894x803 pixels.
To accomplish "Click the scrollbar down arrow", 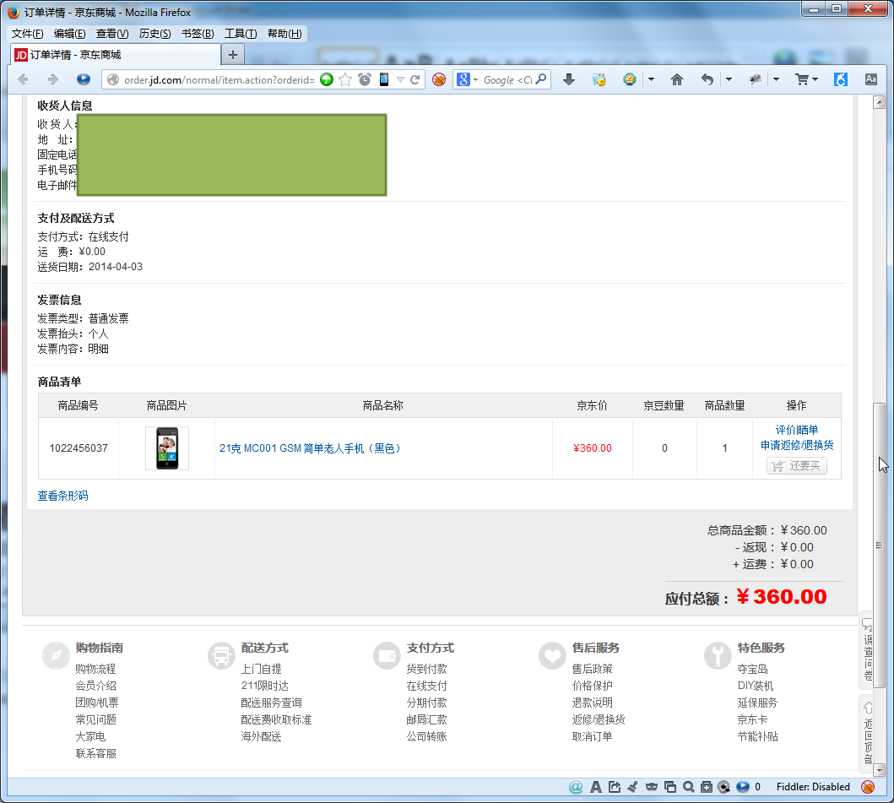I will pyautogui.click(x=879, y=770).
